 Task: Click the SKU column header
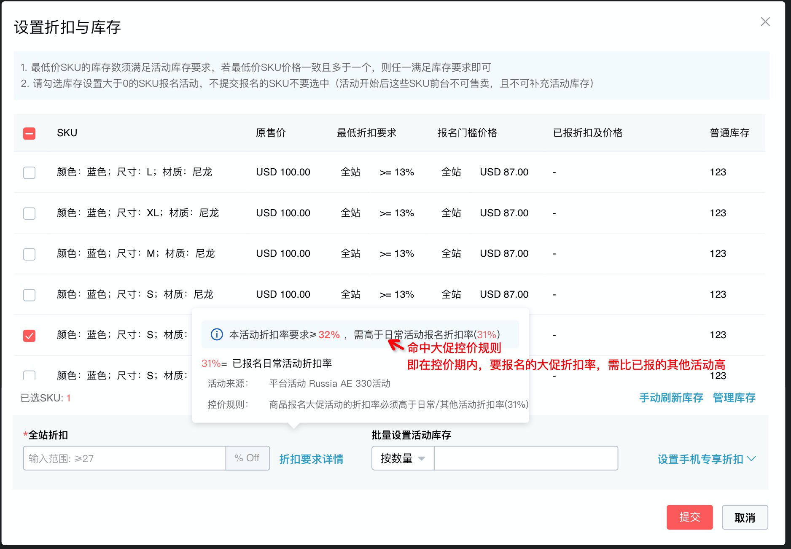pyautogui.click(x=67, y=133)
